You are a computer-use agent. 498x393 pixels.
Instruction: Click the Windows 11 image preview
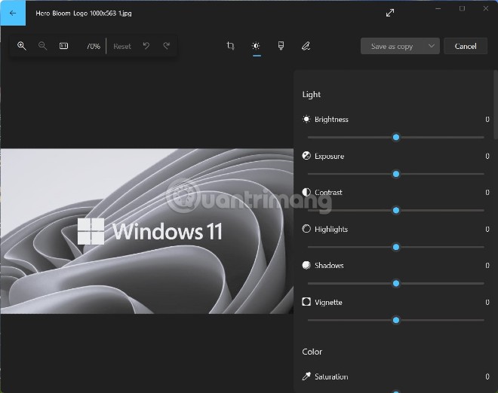146,231
